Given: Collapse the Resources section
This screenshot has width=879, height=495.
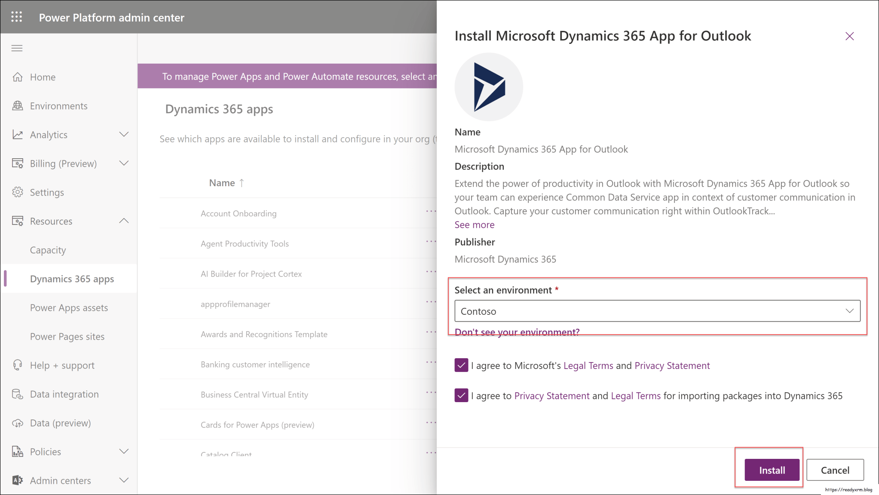Looking at the screenshot, I should point(124,221).
